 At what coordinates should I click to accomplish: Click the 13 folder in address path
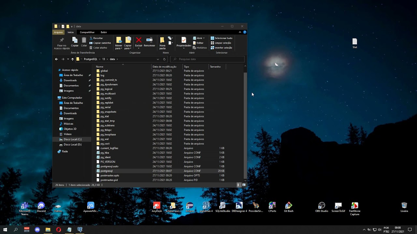click(x=104, y=59)
